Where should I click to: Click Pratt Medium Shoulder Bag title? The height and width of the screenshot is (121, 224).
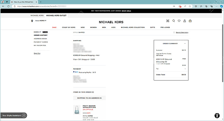point(89,106)
